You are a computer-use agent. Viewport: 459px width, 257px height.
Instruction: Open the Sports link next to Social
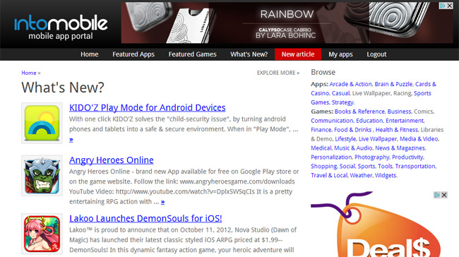tap(366, 166)
